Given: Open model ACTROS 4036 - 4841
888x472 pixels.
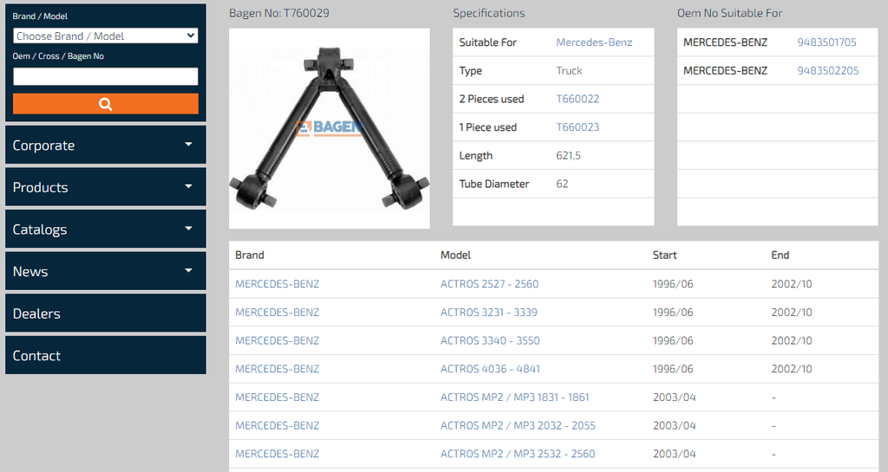Looking at the screenshot, I should click(x=491, y=369).
